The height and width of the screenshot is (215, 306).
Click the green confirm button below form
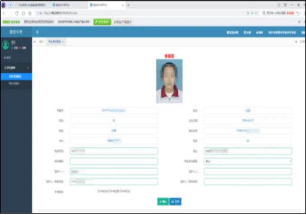click(163, 202)
